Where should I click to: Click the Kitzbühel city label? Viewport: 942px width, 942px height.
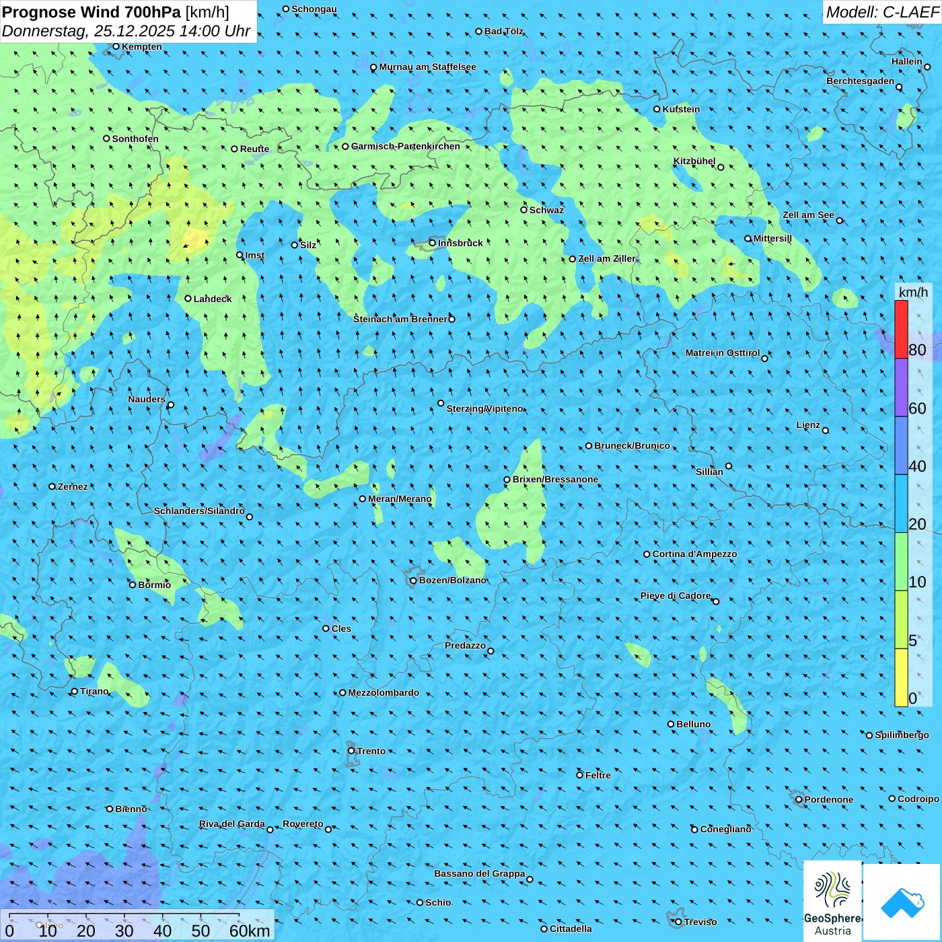click(694, 161)
